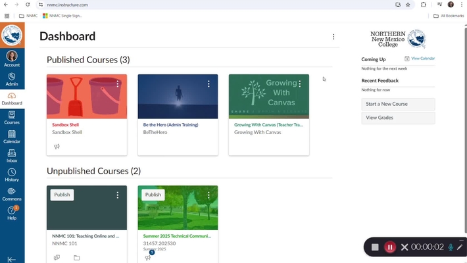Click the Be the Hero card image
The height and width of the screenshot is (263, 467).
point(178,97)
